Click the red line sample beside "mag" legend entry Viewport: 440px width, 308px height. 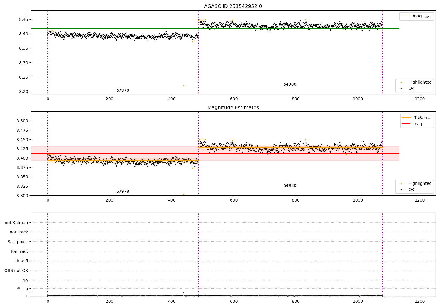point(406,124)
